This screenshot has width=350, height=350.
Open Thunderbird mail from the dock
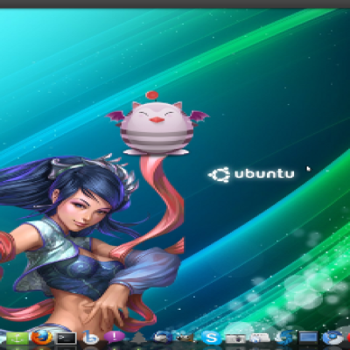pos(162,338)
